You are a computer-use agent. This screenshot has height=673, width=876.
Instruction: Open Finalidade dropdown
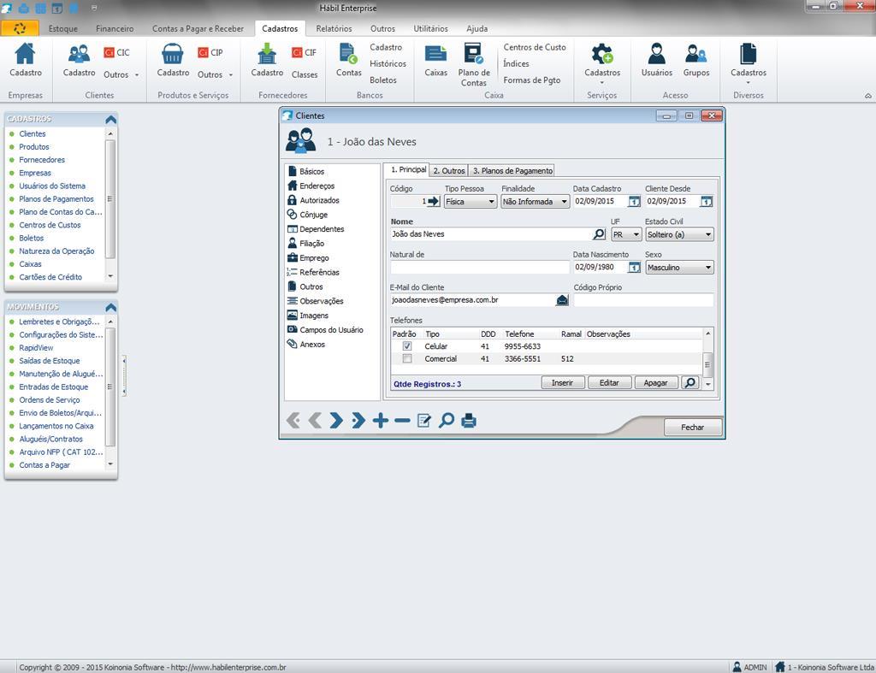(536, 202)
